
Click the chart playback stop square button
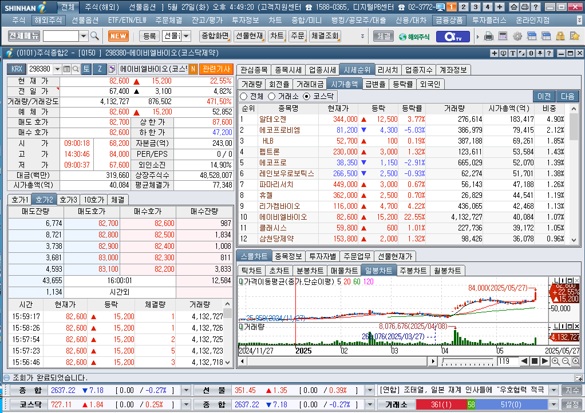[534, 361]
